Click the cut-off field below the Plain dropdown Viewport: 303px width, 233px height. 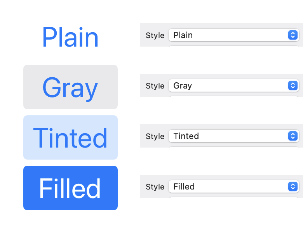tap(233, 46)
